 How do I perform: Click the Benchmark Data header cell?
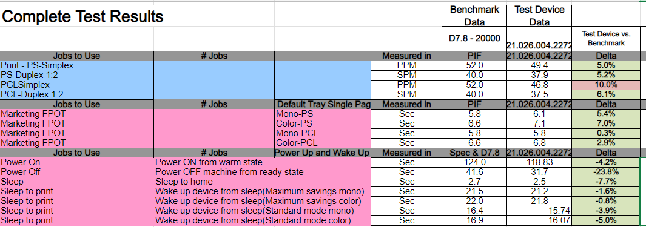click(474, 16)
